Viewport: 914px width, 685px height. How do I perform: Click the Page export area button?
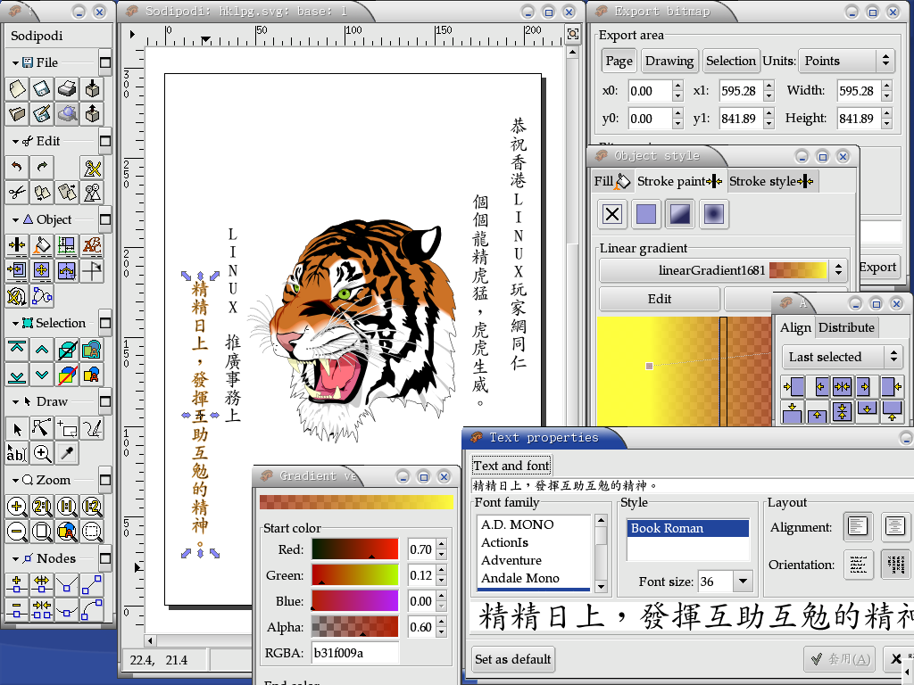(x=619, y=61)
